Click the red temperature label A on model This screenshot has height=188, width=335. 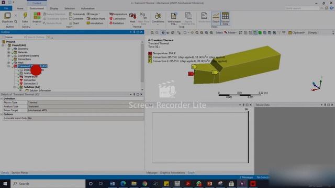[191, 74]
